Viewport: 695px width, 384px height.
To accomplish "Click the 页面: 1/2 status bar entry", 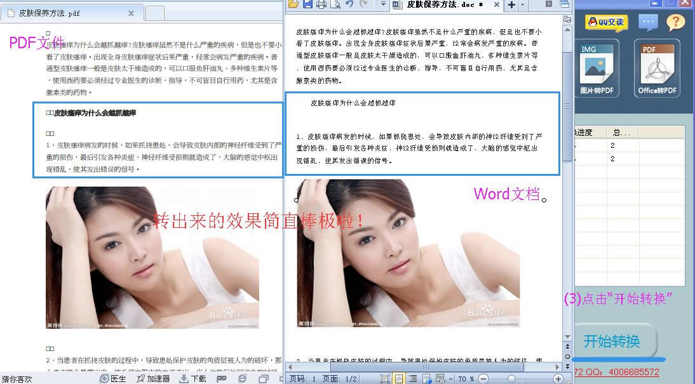I will click(339, 379).
